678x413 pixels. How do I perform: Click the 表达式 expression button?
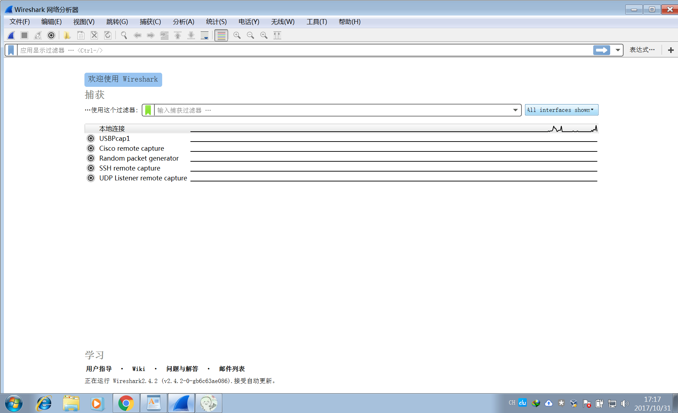pos(642,50)
